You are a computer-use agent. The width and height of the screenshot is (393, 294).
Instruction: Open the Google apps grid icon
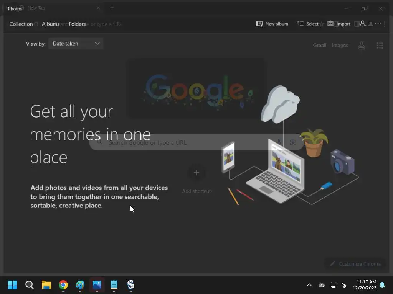[x=380, y=45]
